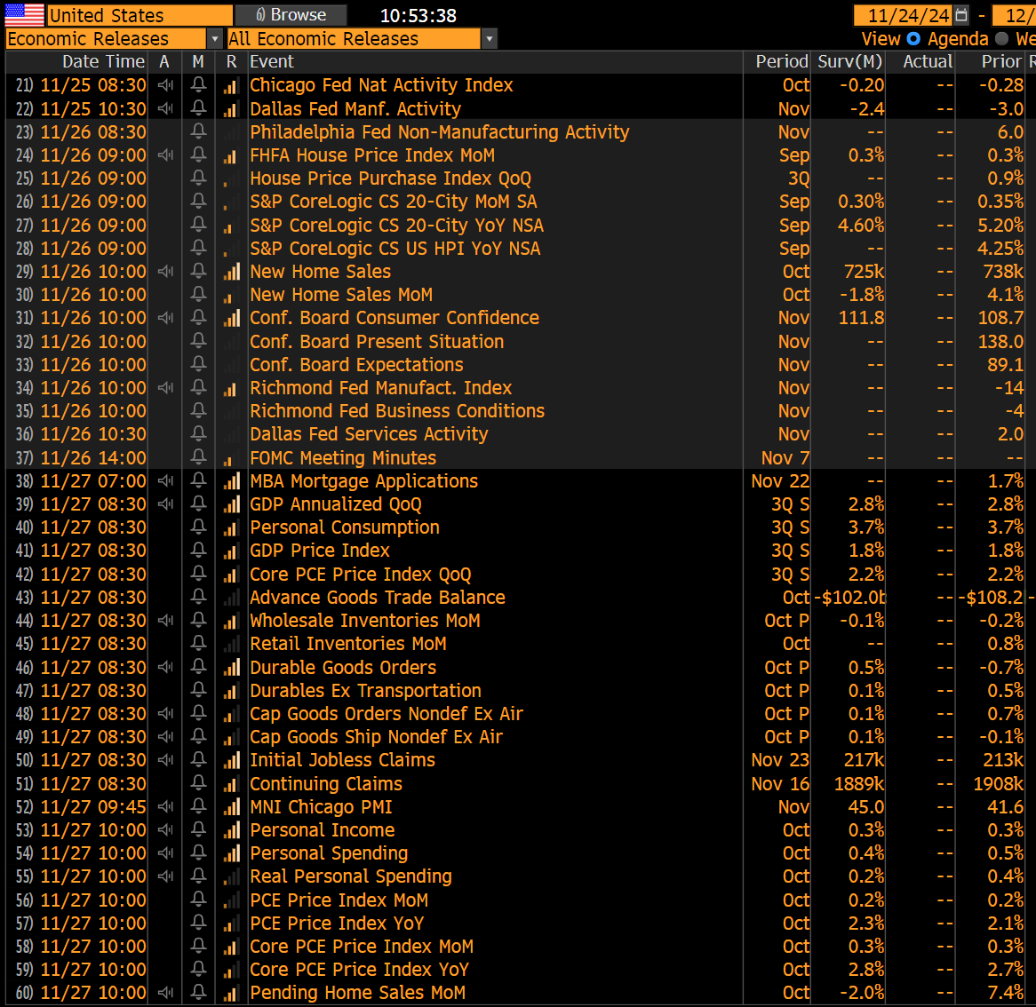The height and width of the screenshot is (1007, 1036).
Task: Click speaker icon for Conf. Board Consumer Confidence
Action: (x=165, y=318)
